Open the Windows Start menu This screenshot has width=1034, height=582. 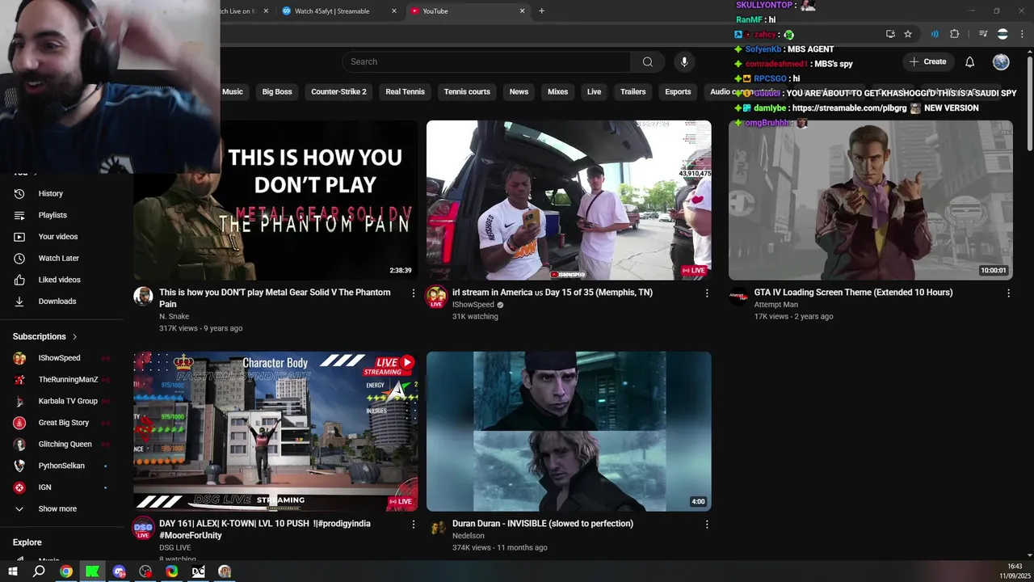(x=13, y=571)
